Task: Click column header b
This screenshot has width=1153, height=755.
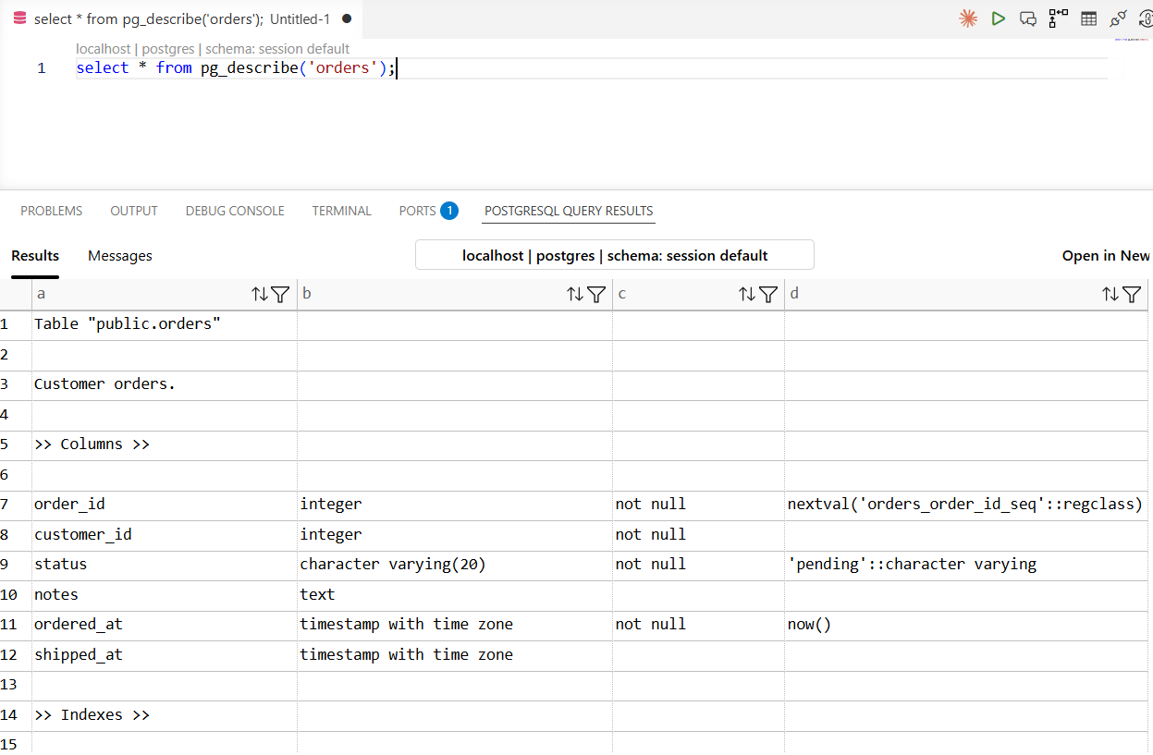Action: pos(454,295)
